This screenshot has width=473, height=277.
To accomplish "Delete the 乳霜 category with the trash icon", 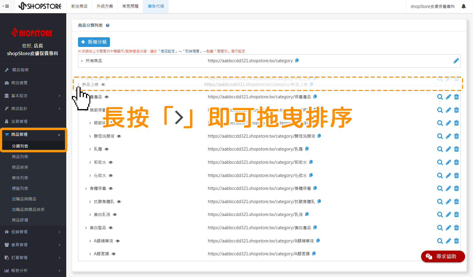I will click(456, 149).
